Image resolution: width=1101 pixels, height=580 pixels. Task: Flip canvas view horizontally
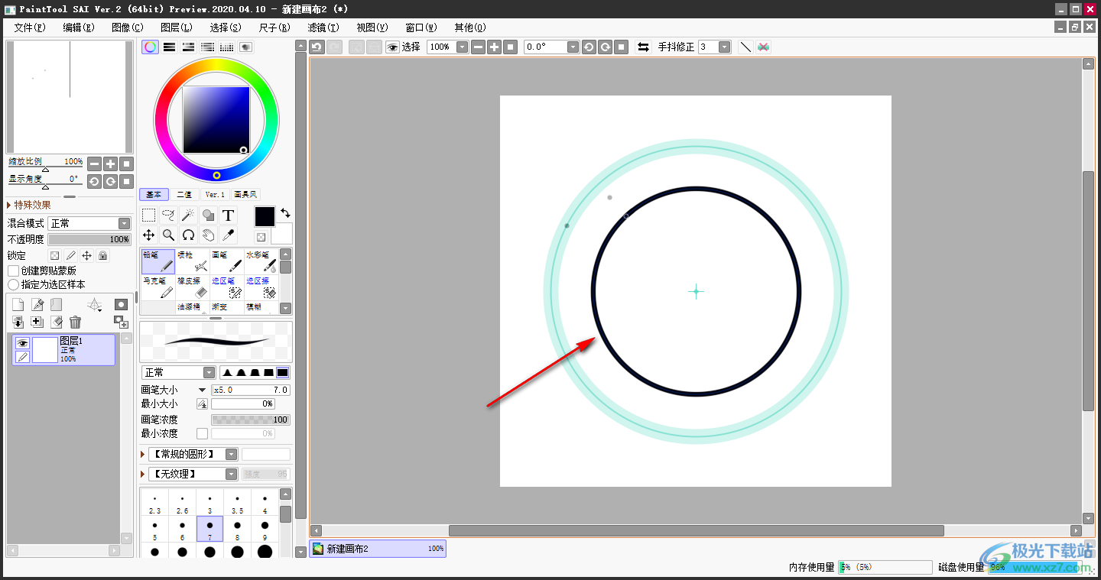pos(644,47)
